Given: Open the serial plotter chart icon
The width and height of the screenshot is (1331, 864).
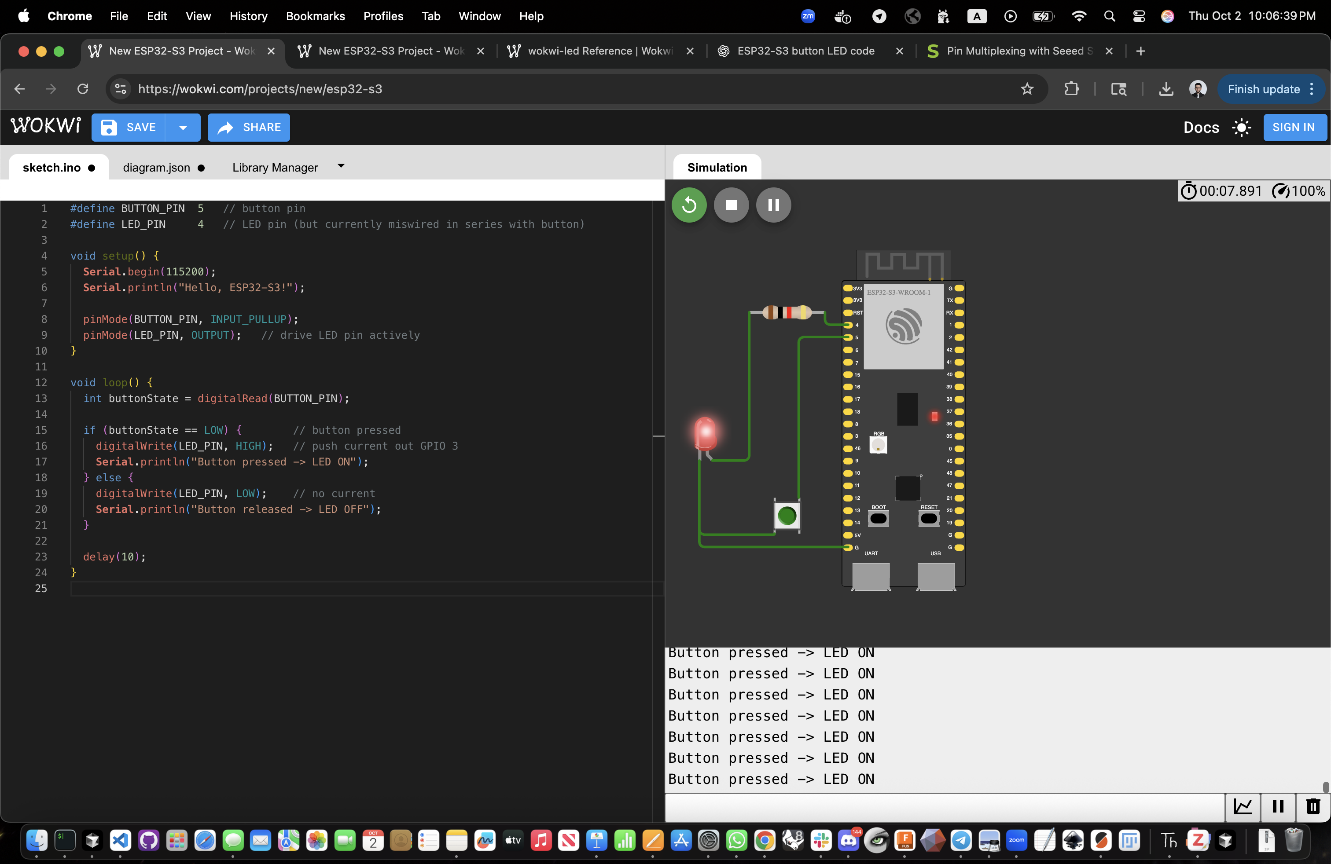Looking at the screenshot, I should coord(1243,806).
